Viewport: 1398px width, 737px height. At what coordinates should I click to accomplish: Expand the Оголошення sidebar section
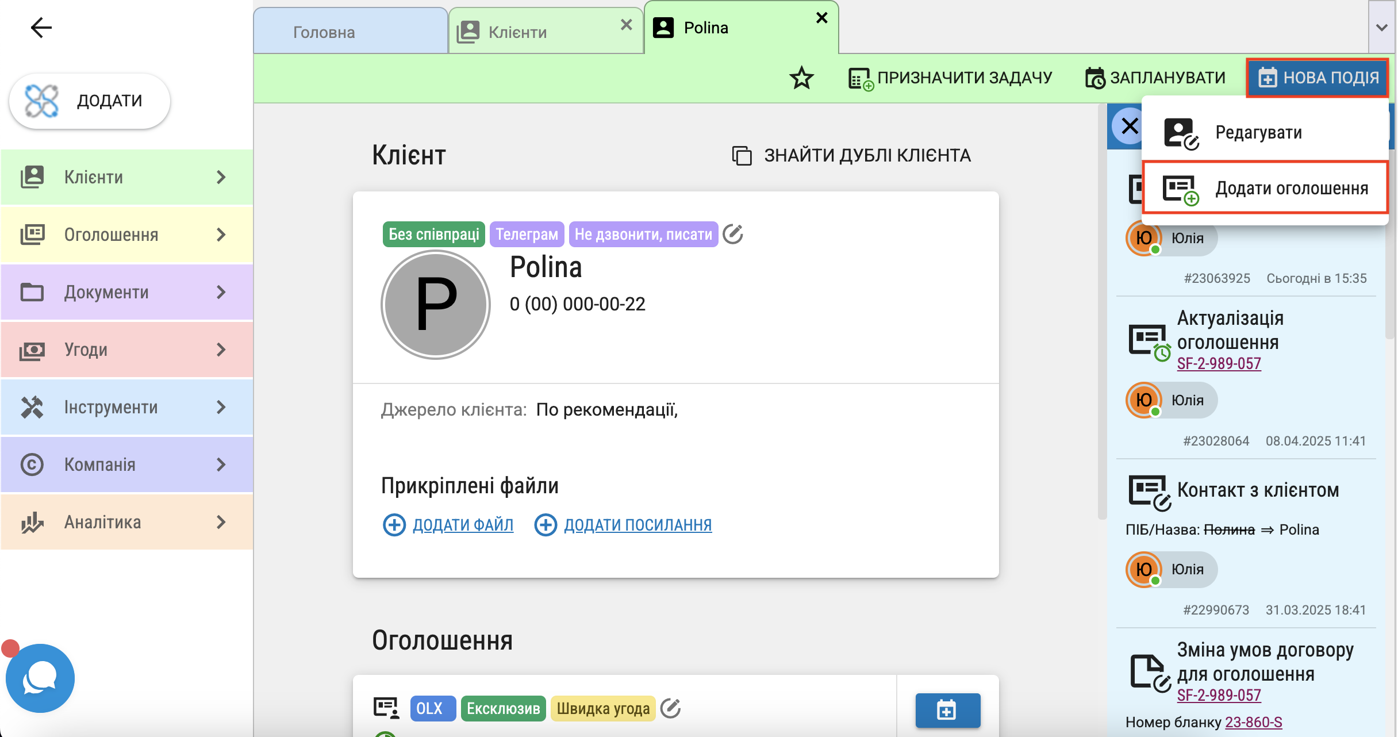click(x=127, y=235)
